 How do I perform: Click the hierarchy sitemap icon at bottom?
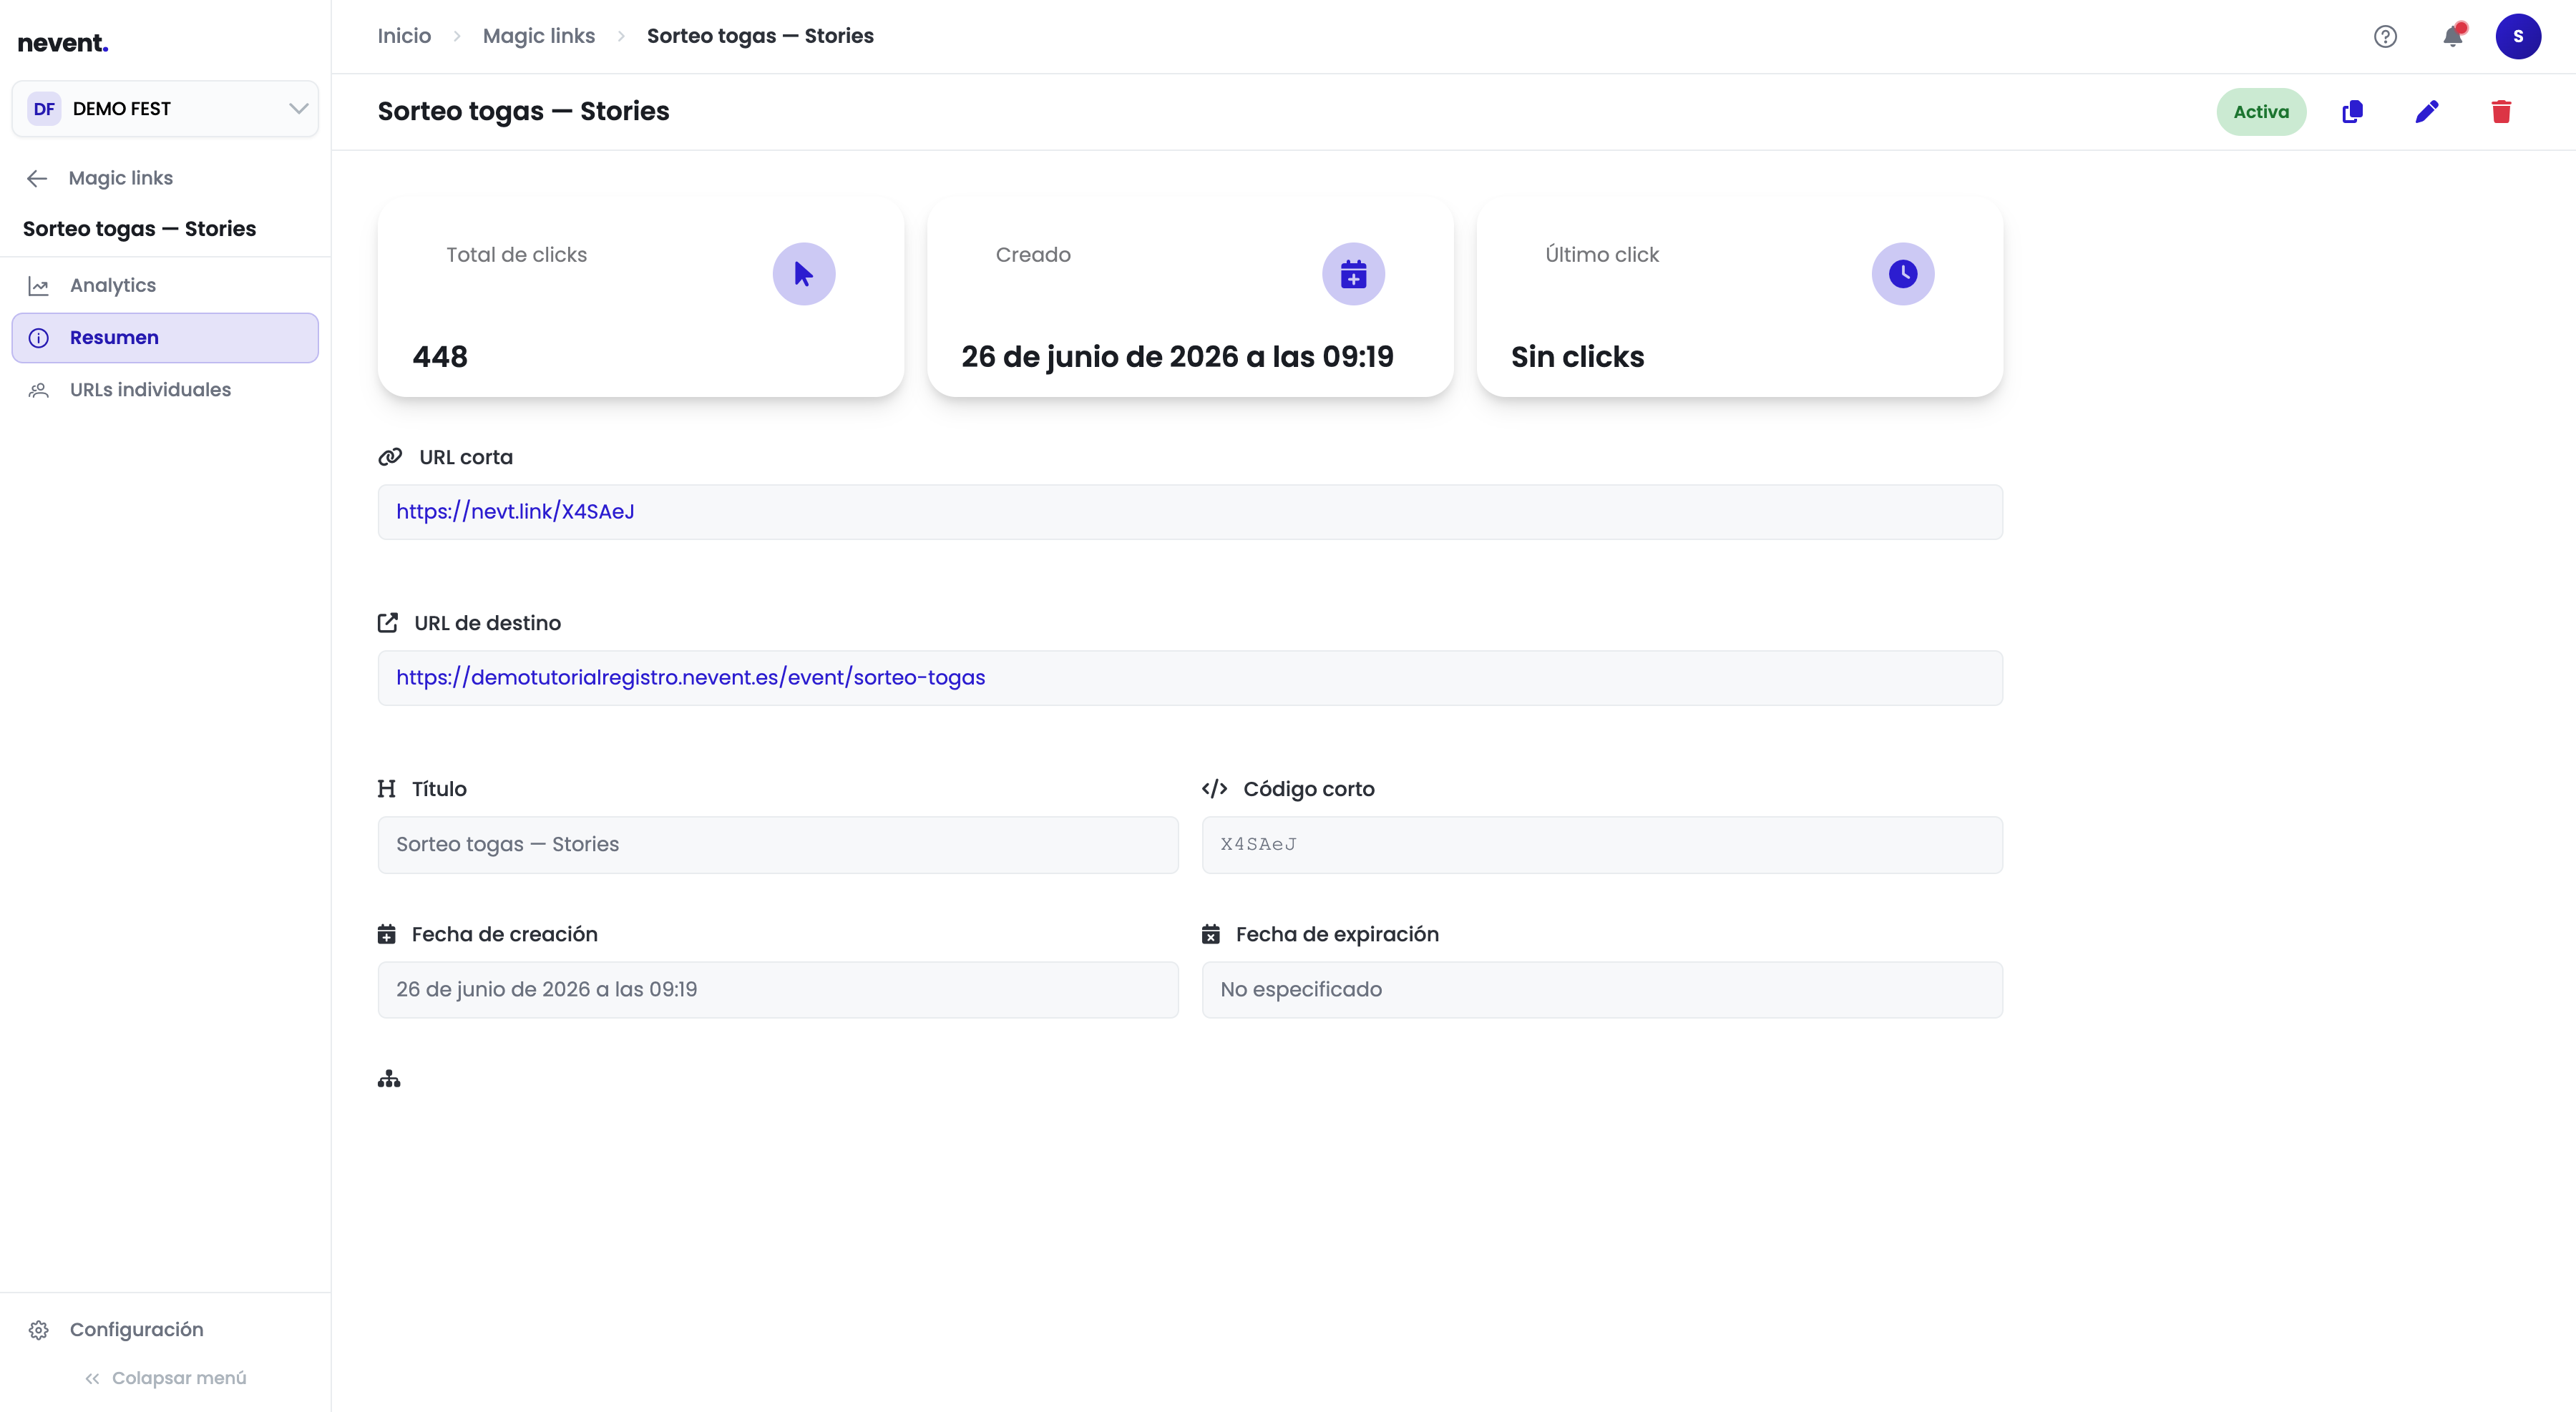tap(389, 1079)
